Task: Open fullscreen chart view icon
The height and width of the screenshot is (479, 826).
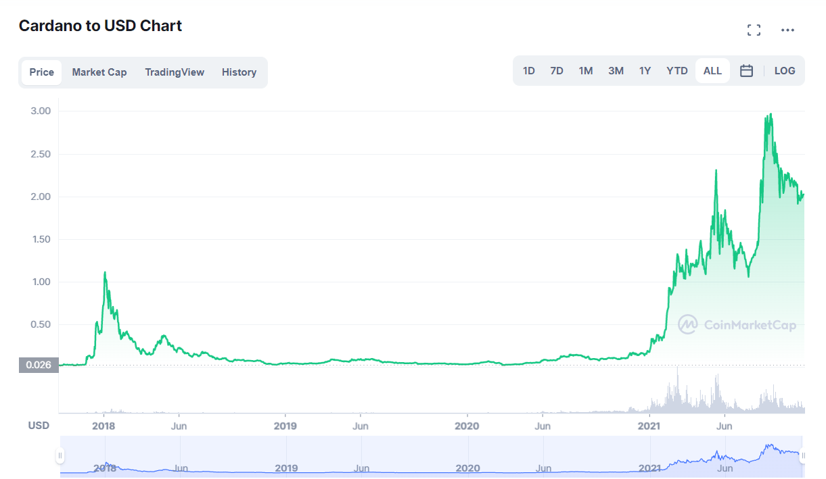Action: click(754, 30)
